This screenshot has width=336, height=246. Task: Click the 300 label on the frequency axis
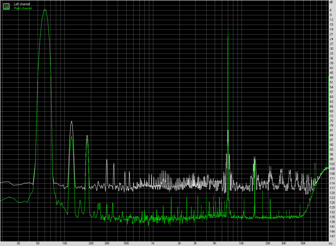[106, 243]
